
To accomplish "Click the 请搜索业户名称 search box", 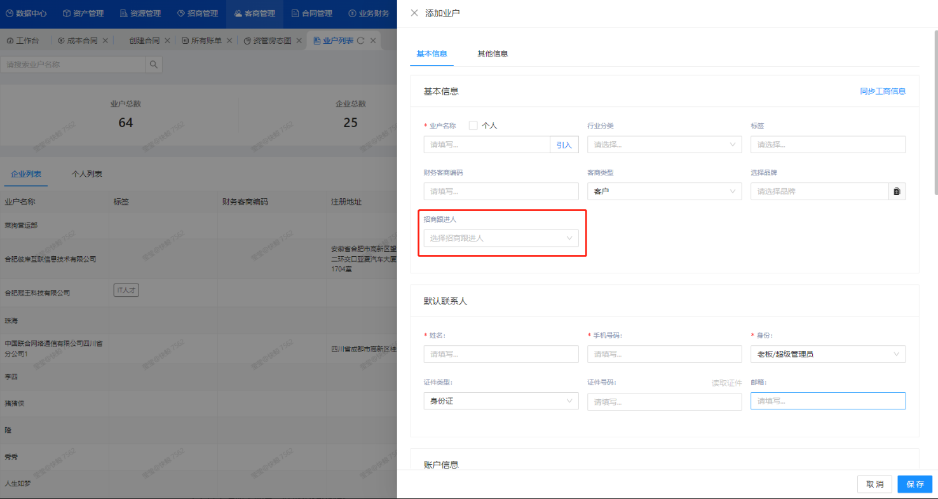I will [x=72, y=64].
